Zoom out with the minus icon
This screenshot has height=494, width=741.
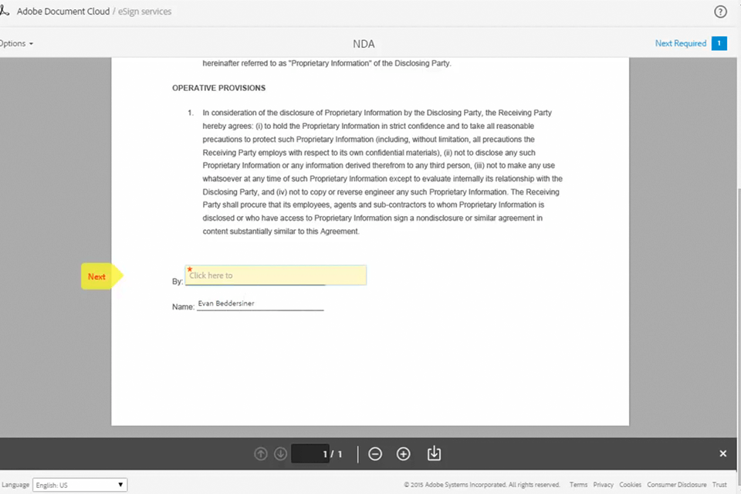pyautogui.click(x=375, y=454)
